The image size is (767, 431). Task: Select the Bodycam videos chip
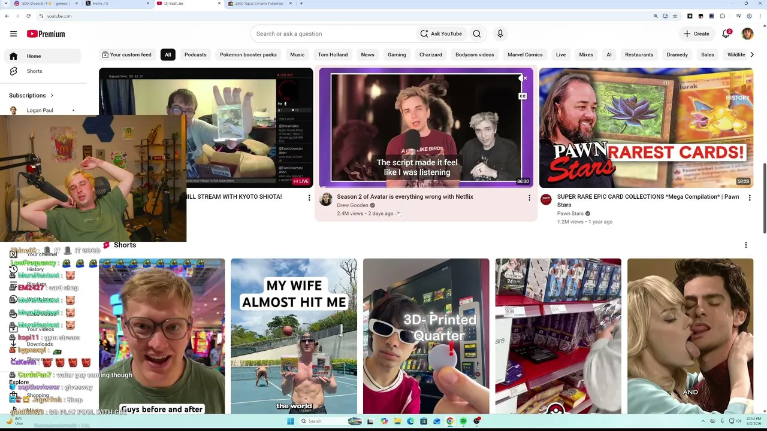coord(475,55)
